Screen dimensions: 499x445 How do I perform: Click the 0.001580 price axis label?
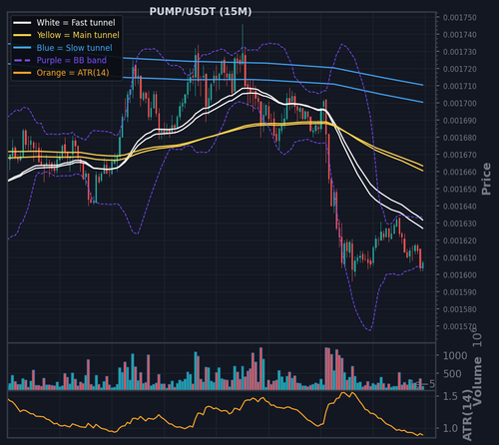click(460, 309)
